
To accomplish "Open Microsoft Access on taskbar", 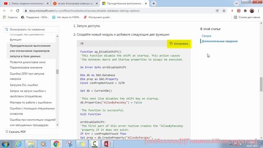I will (x=107, y=144).
